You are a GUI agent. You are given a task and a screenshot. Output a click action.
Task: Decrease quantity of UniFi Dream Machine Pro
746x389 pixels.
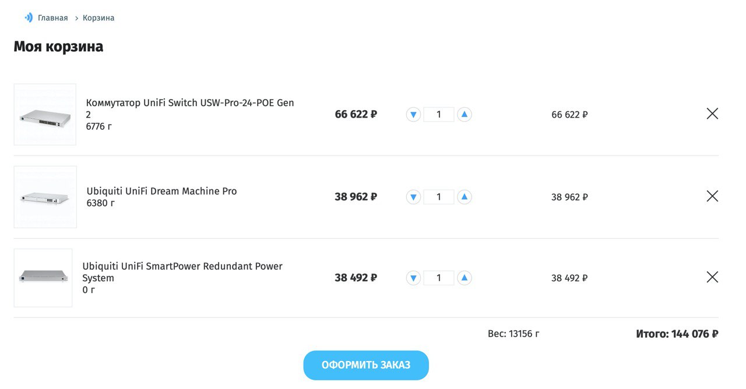[x=413, y=197]
